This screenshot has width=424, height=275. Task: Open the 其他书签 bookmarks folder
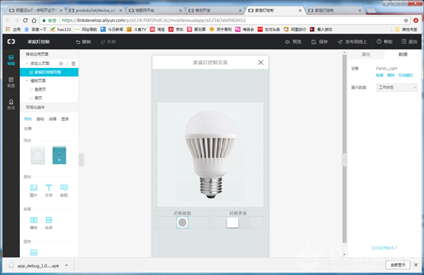point(406,29)
